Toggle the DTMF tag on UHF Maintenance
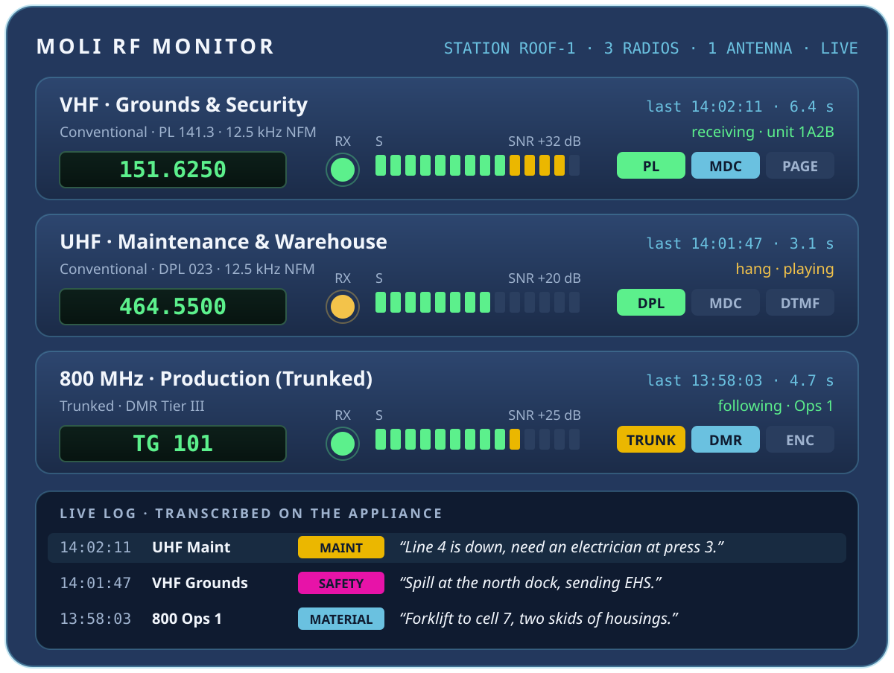The width and height of the screenshot is (894, 673). (x=800, y=303)
